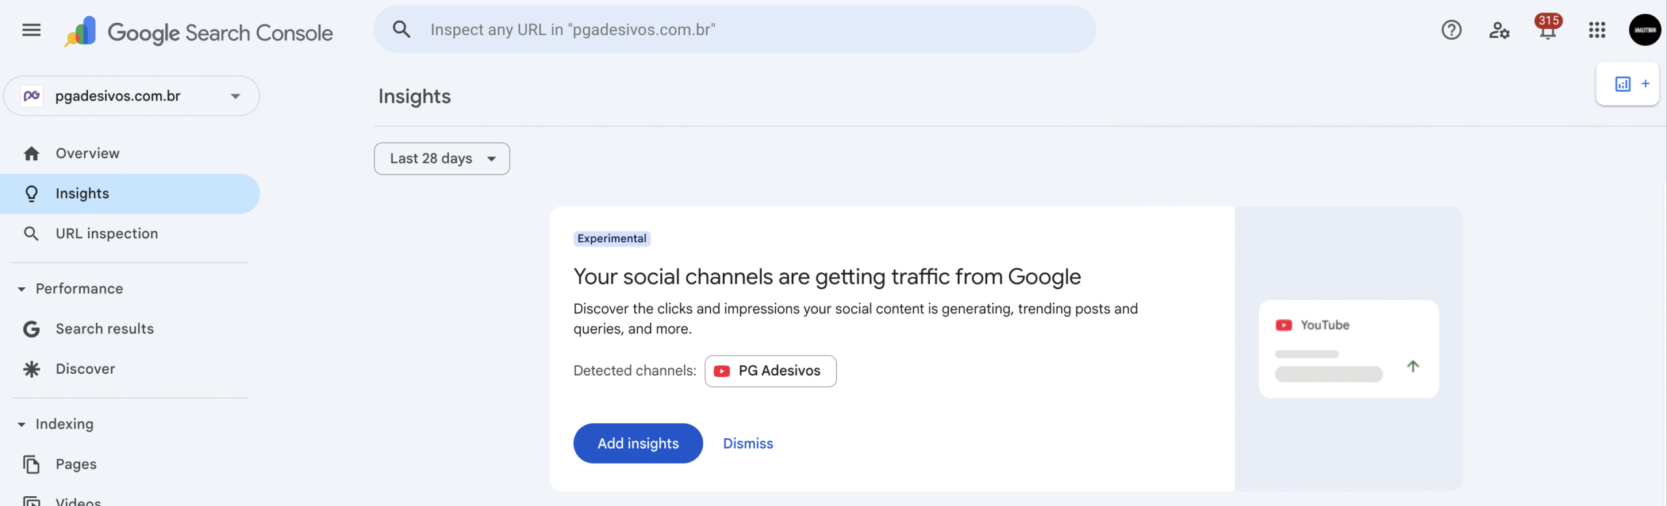1667x506 pixels.
Task: Open URL inspection in sidebar
Action: click(x=106, y=234)
